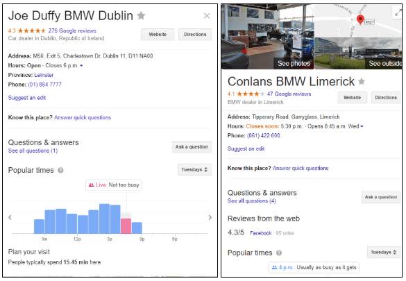The width and height of the screenshot is (406, 281).
Task: Select People typically spend 15-45 min text
Action: (x=54, y=262)
